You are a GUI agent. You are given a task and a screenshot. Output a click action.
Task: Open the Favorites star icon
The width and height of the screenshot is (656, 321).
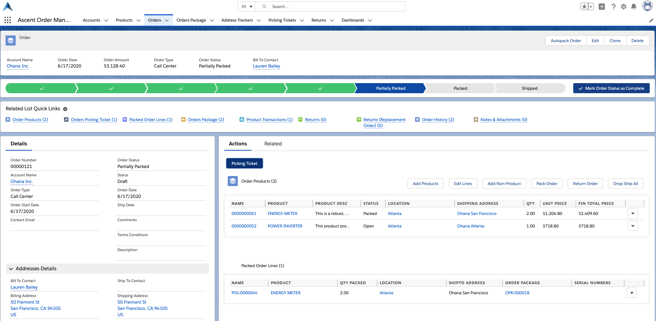(x=584, y=7)
